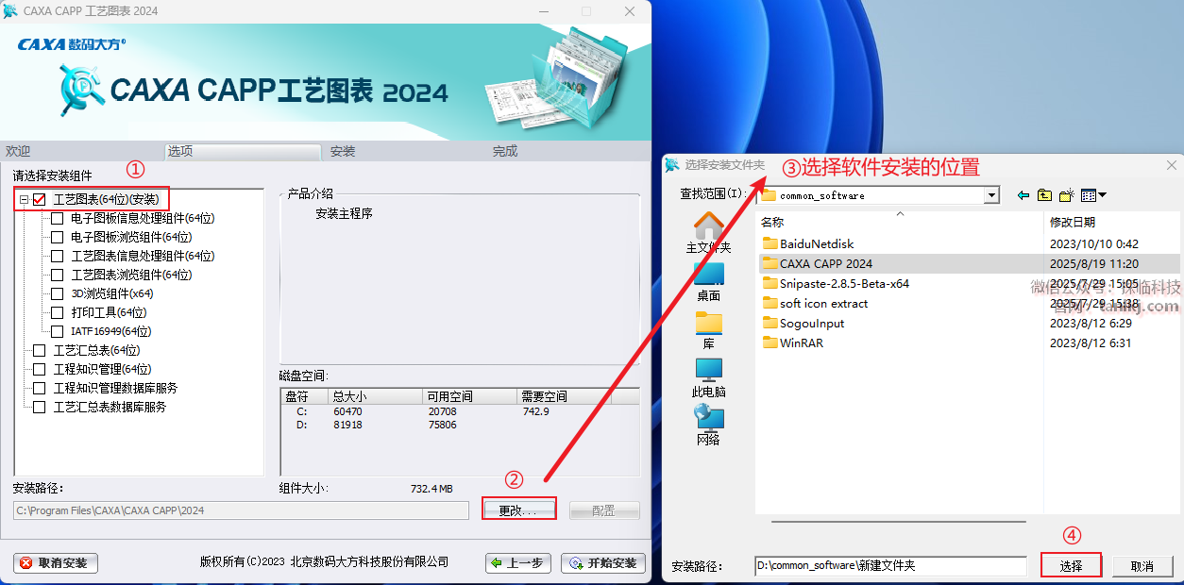Click 安装路径 field in folder dialog
This screenshot has width=1184, height=585.
[890, 566]
